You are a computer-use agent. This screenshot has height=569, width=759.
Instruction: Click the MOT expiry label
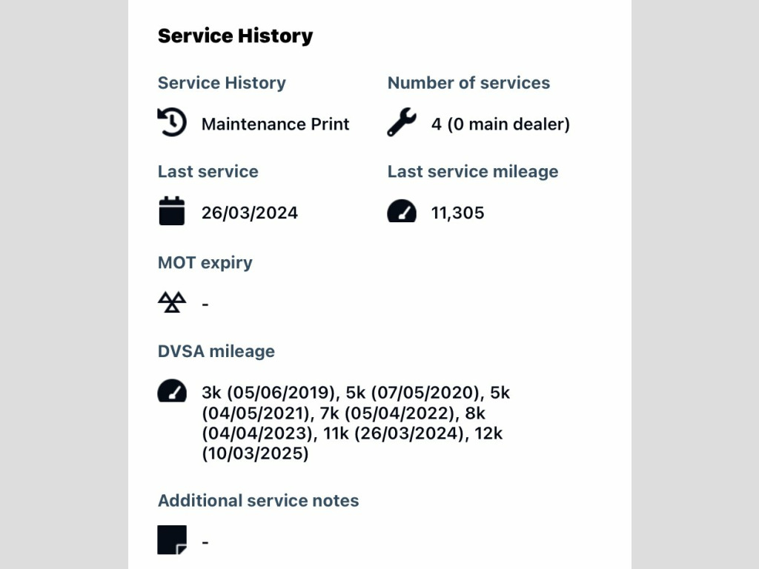point(205,262)
